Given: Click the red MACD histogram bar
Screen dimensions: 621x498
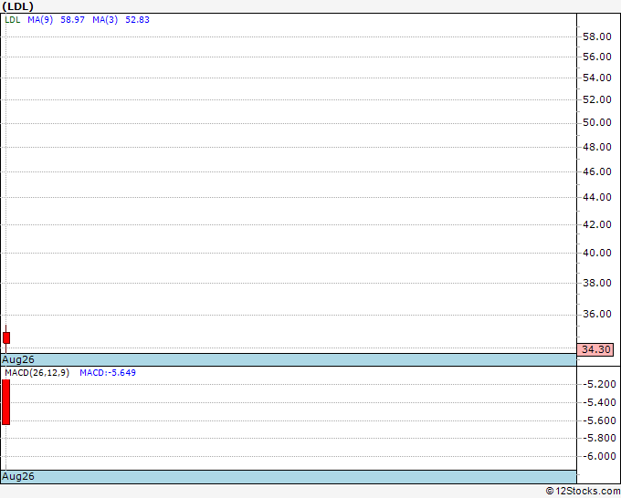Looking at the screenshot, I should click(x=6, y=402).
